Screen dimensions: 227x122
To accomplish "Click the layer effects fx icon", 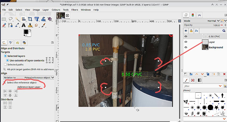I will 196,31.
